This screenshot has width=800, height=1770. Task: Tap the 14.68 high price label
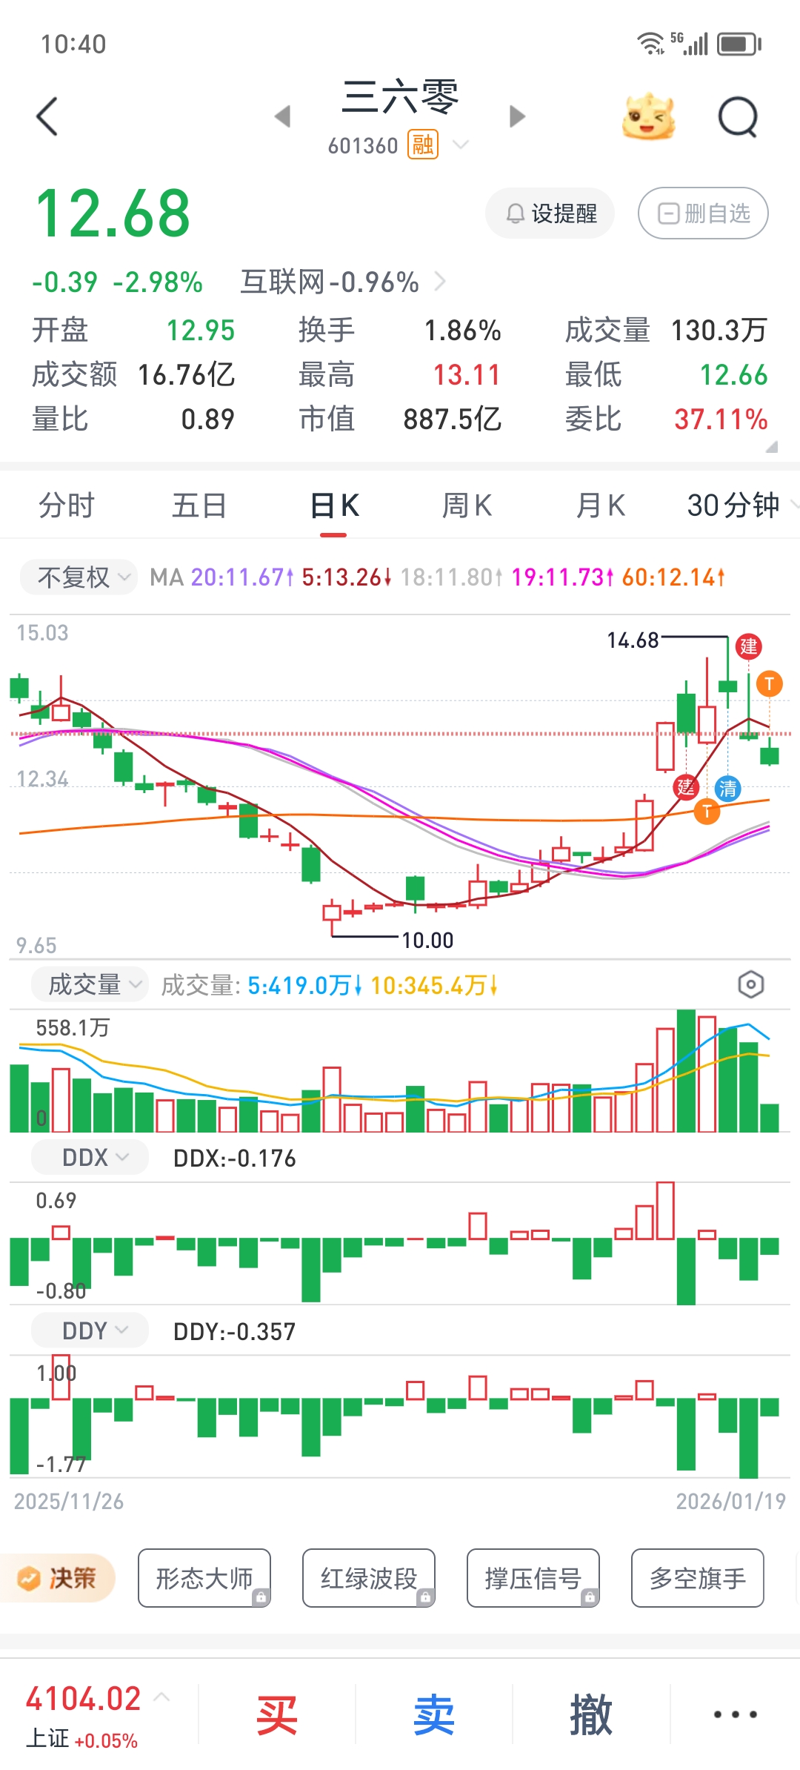[633, 640]
